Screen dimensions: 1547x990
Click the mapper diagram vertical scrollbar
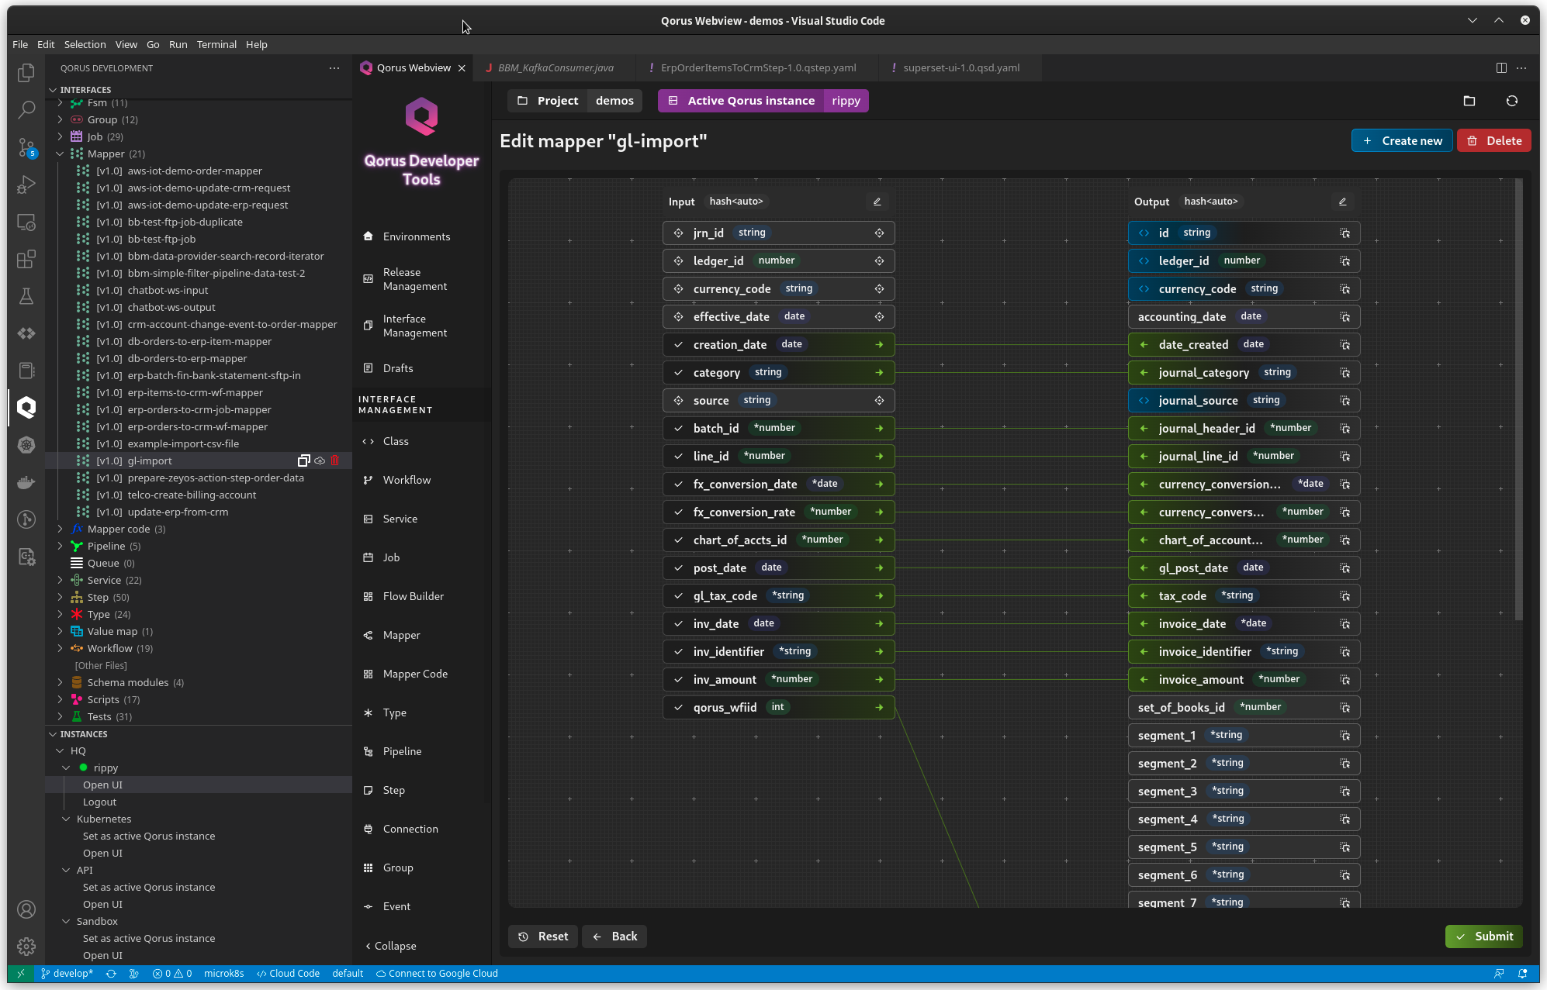[x=1518, y=399]
